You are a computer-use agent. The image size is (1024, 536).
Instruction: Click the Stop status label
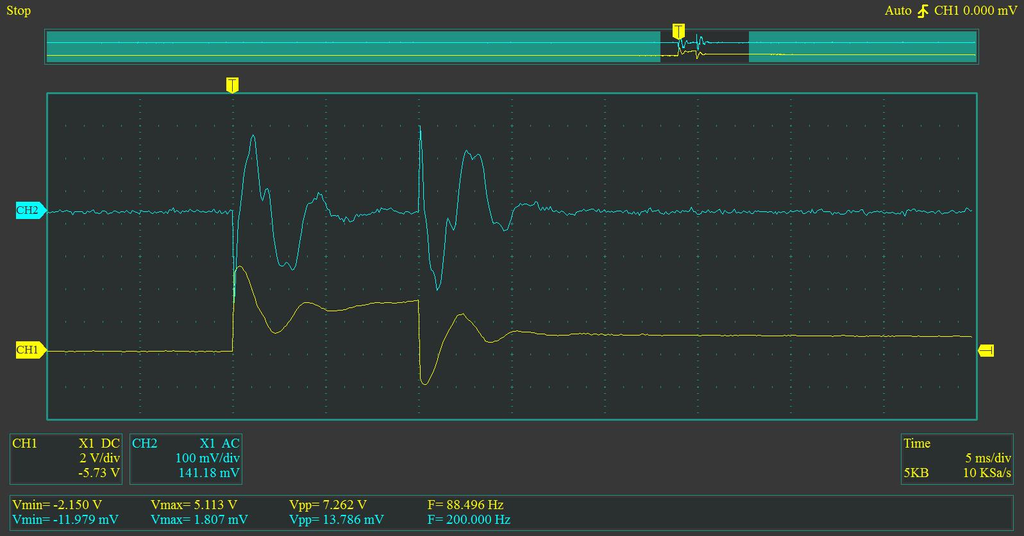point(19,11)
